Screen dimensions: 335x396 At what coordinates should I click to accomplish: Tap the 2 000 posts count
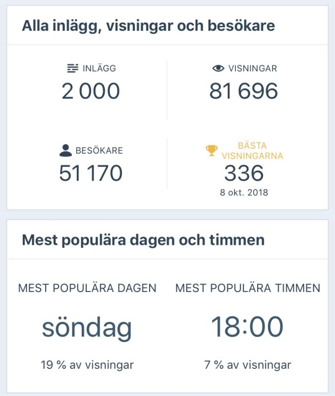[91, 92]
